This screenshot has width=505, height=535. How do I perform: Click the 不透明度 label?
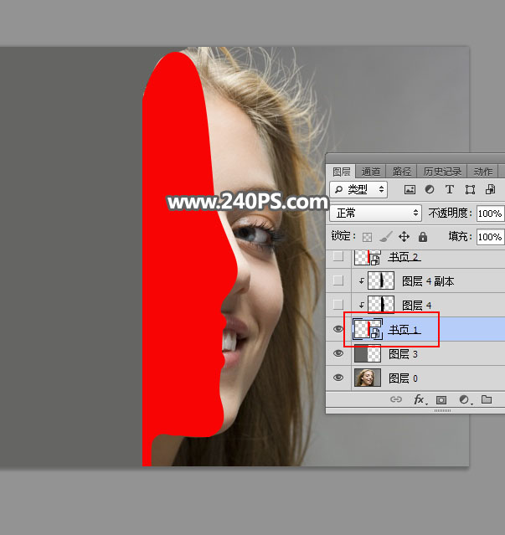click(x=450, y=213)
